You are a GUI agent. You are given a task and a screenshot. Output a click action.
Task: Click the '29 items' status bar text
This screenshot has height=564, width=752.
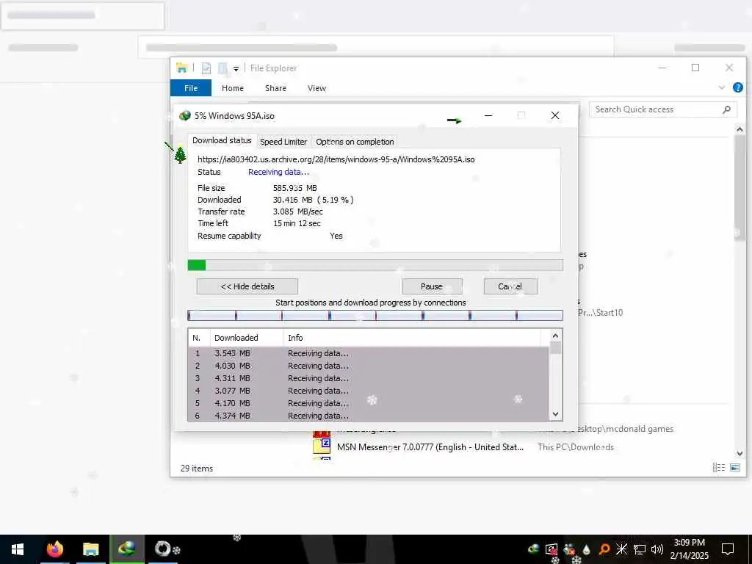click(197, 468)
